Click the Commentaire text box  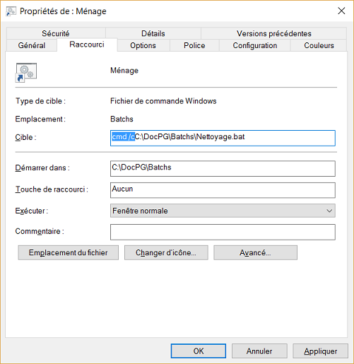coord(223,232)
